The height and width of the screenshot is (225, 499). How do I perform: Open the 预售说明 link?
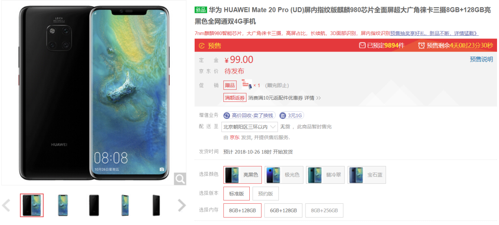(481, 59)
